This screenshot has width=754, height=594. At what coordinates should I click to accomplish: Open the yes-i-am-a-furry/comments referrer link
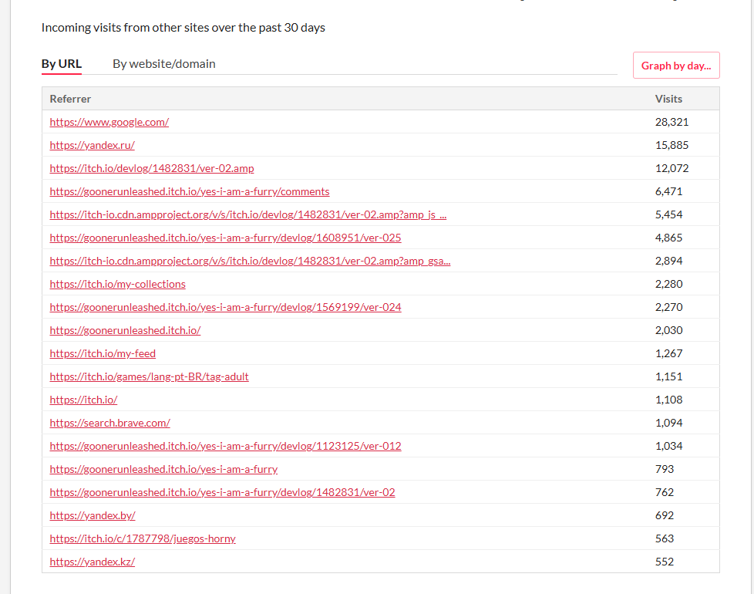(190, 191)
